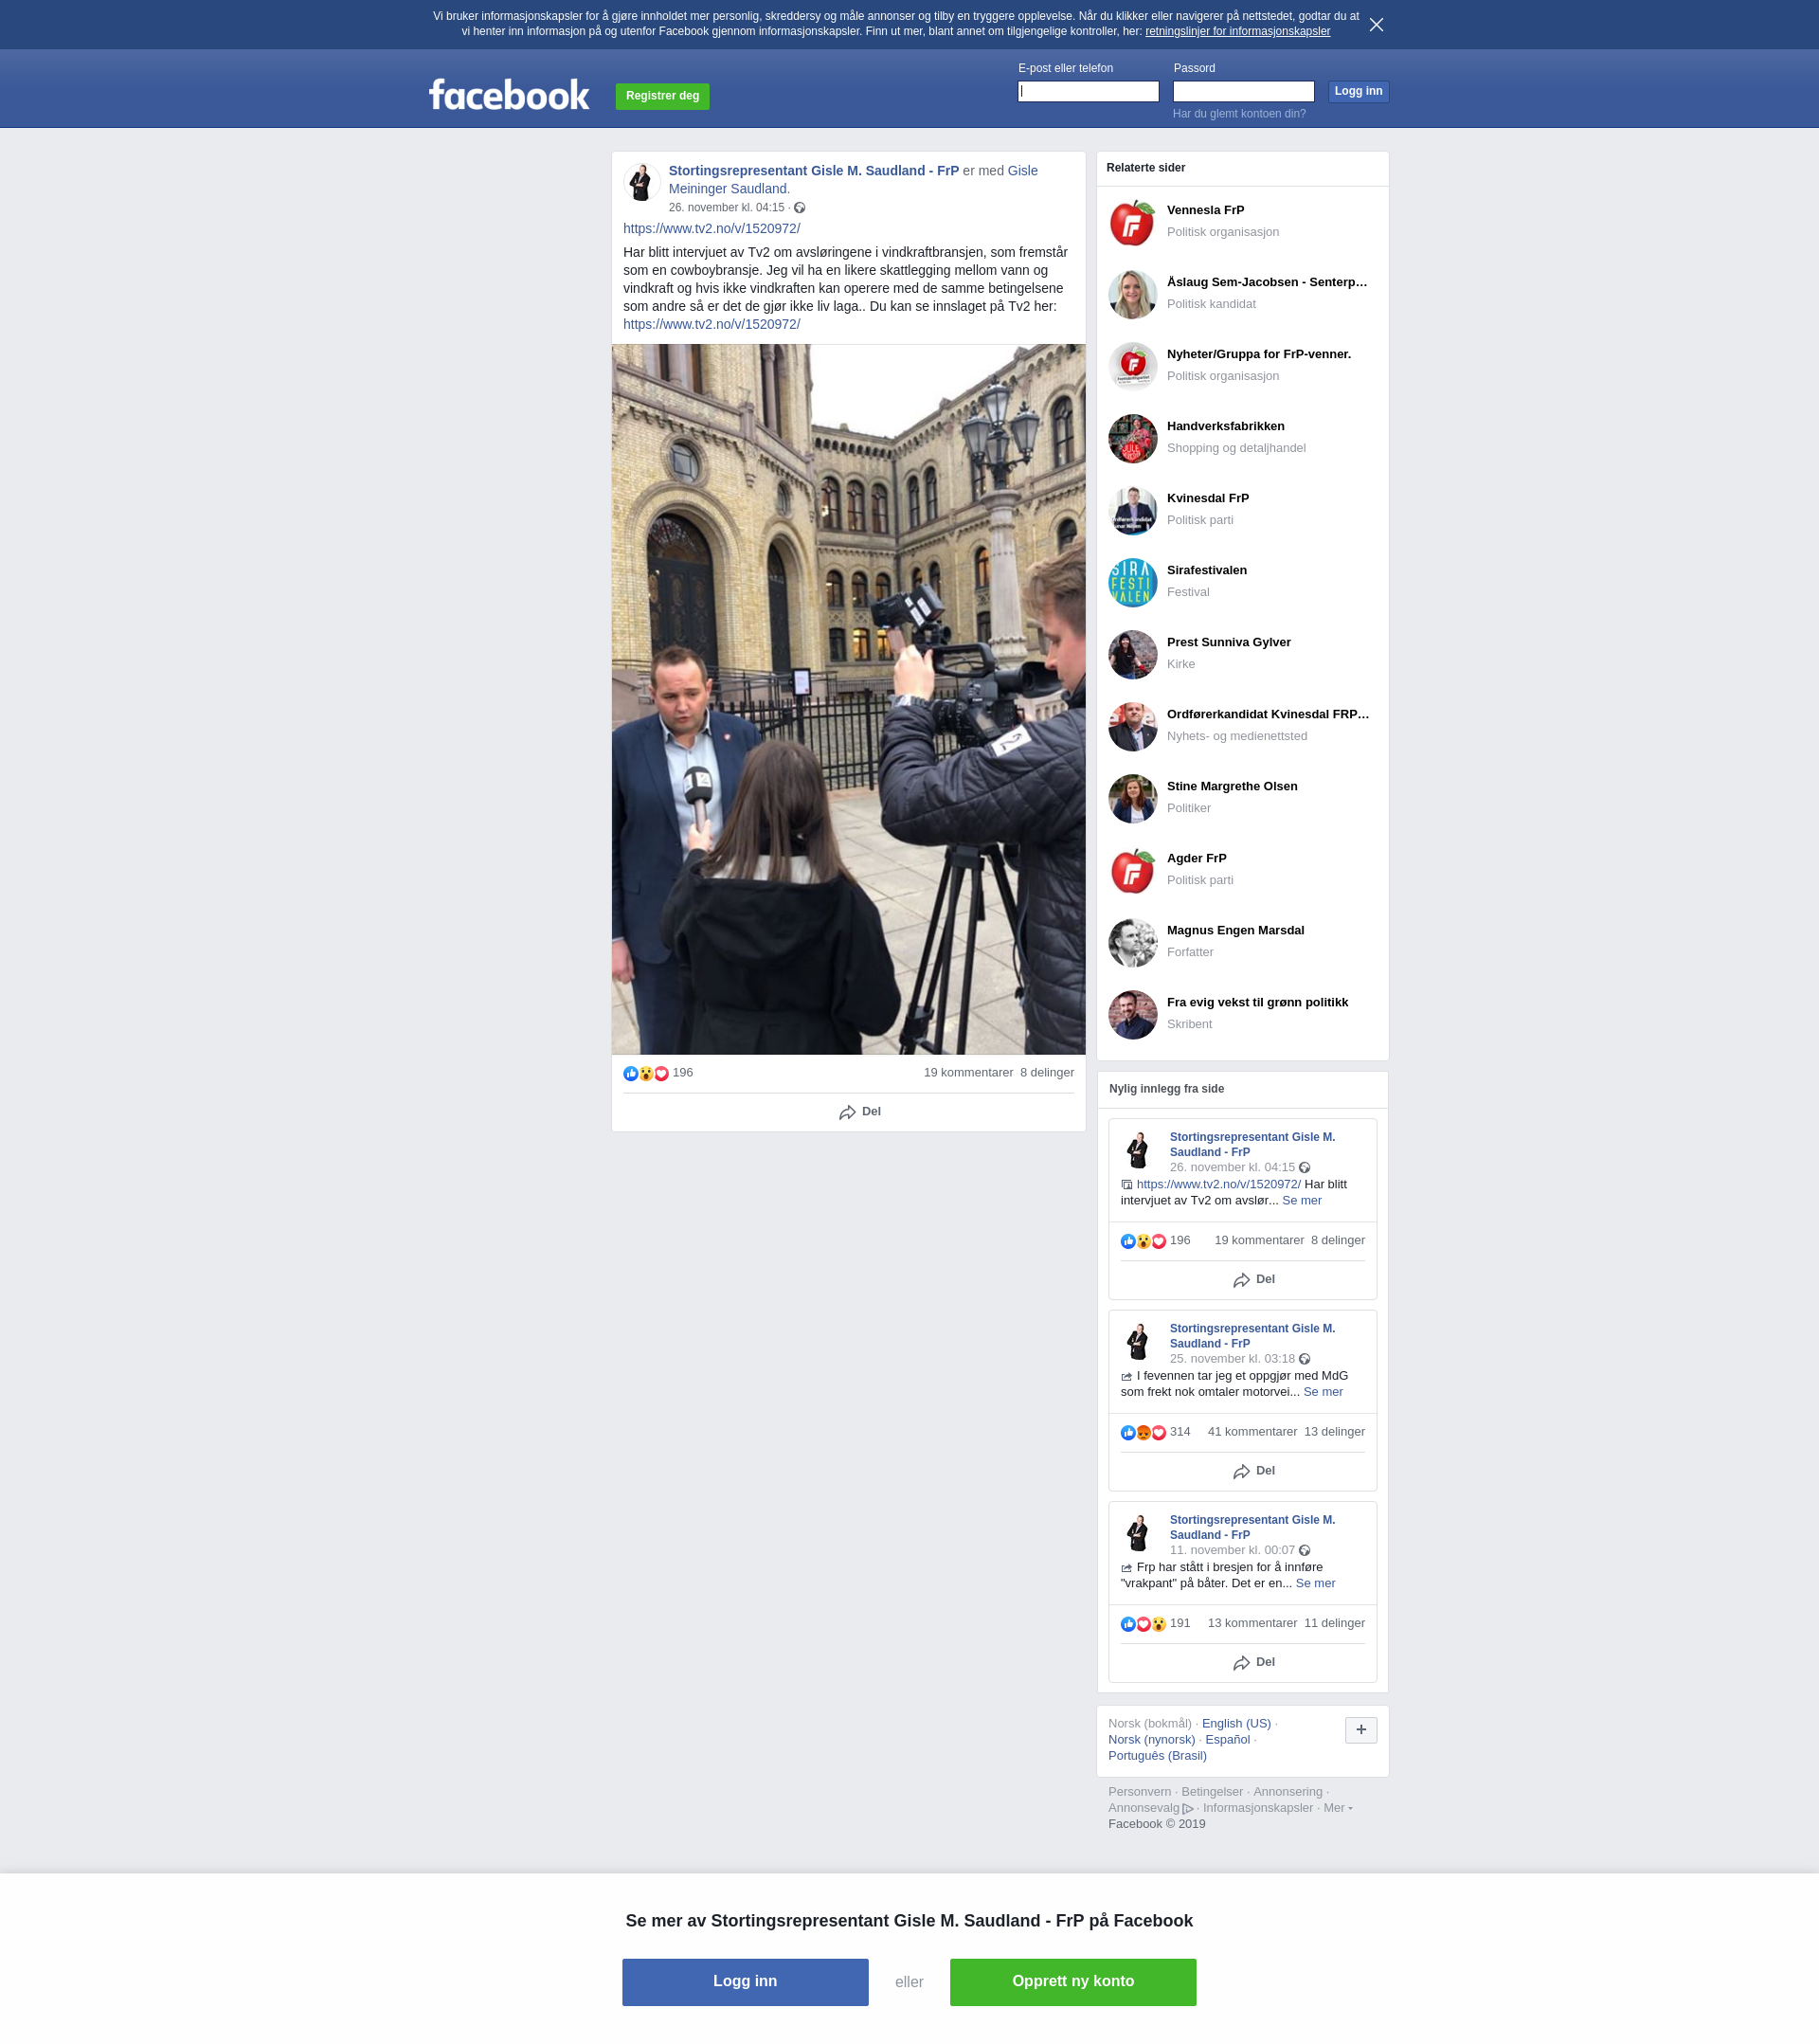
Task: Click the top Logg inn button
Action: [x=1358, y=91]
